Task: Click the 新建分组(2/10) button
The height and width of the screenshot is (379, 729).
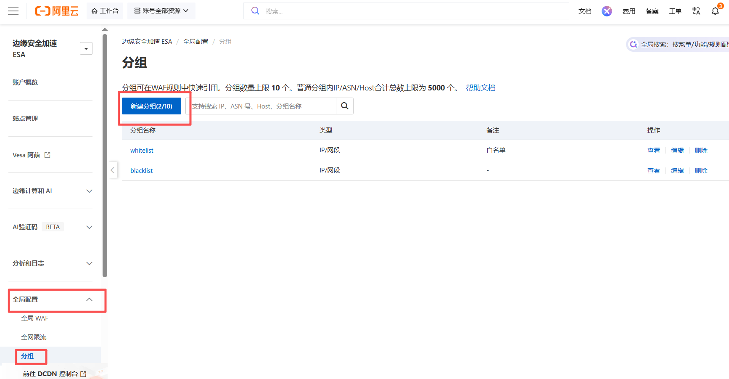Action: point(151,106)
